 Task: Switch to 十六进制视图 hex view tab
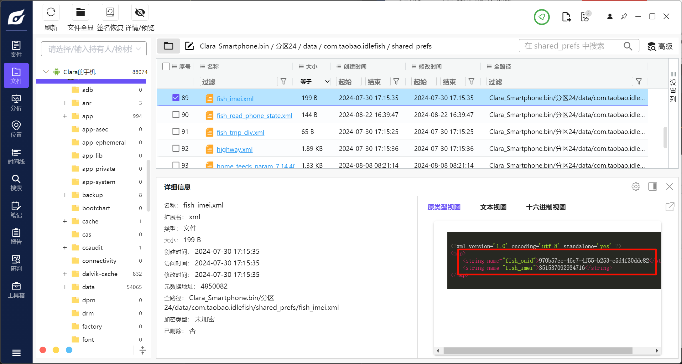tap(546, 207)
